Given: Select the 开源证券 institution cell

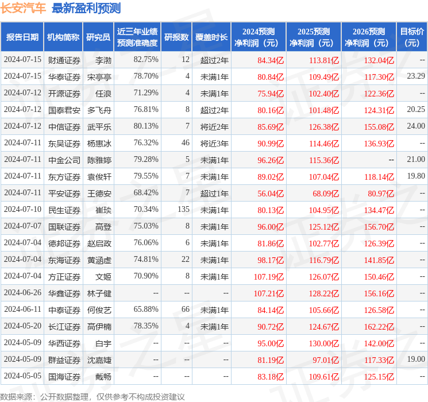Looking at the screenshot, I should pos(64,94).
